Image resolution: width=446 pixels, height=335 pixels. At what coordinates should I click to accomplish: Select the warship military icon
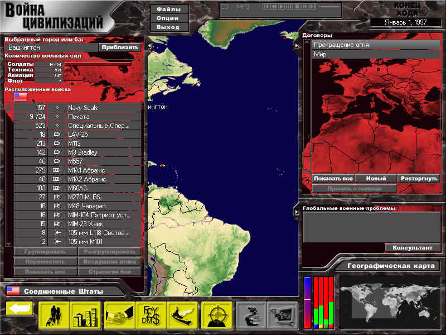(181, 315)
